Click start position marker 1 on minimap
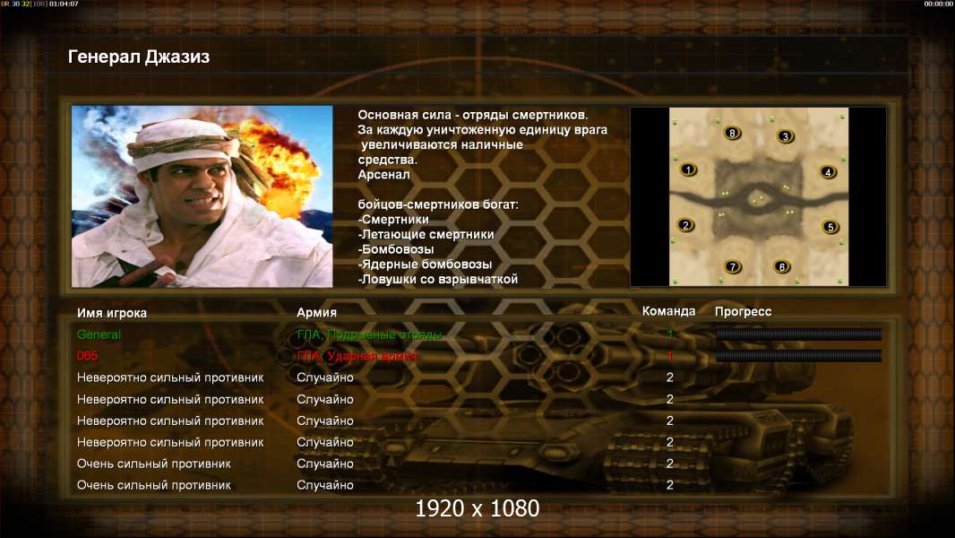This screenshot has height=538, width=955. [688, 169]
